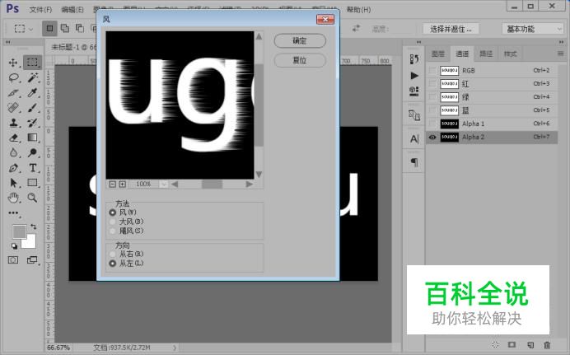Select the Eyedropper tool
Image resolution: width=570 pixels, height=355 pixels.
point(33,92)
